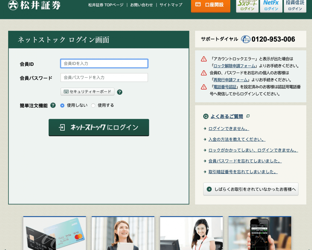Click help icon beside セキュリティキーボード
The image size is (312, 250).
point(120,92)
